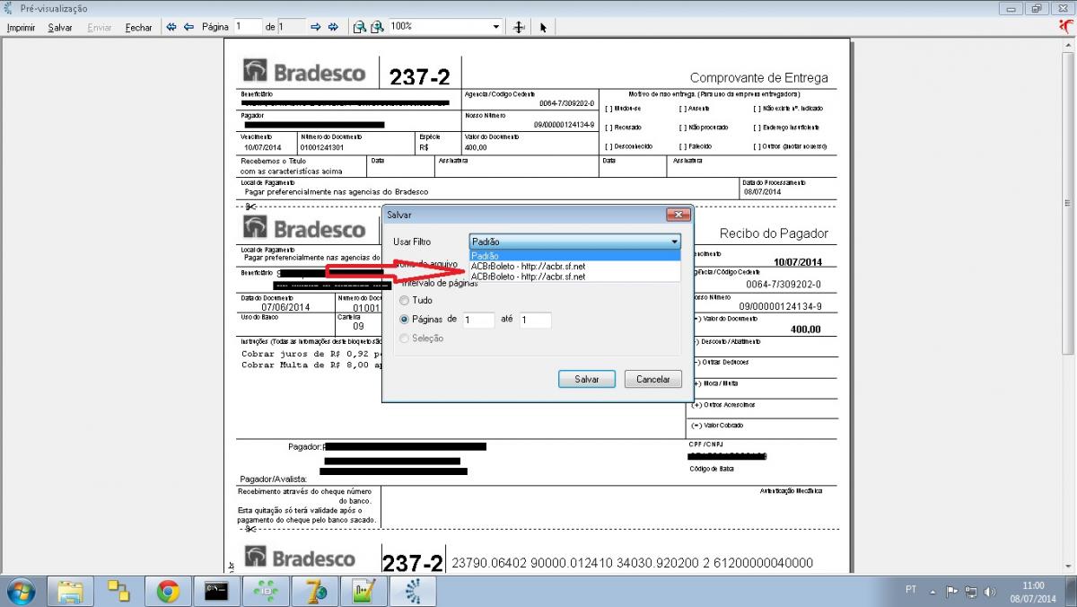Screen dimensions: 1077x607
Task: Open the Action Center flag icon
Action: point(952,591)
